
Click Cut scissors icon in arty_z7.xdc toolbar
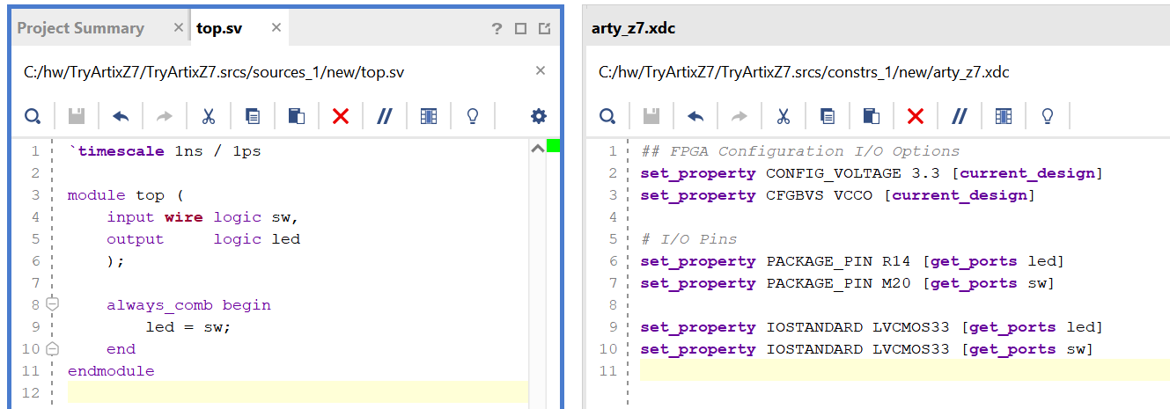784,116
